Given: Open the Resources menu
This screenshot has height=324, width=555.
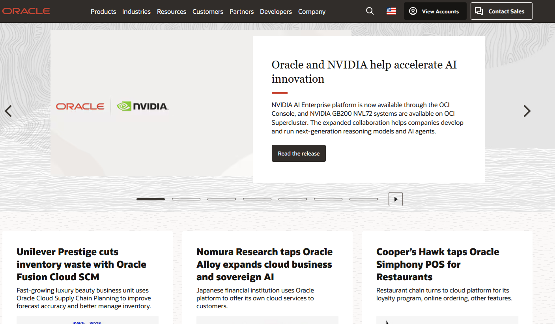Looking at the screenshot, I should coord(172,11).
